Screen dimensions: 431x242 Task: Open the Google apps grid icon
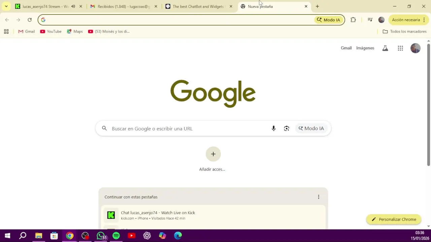pyautogui.click(x=400, y=48)
